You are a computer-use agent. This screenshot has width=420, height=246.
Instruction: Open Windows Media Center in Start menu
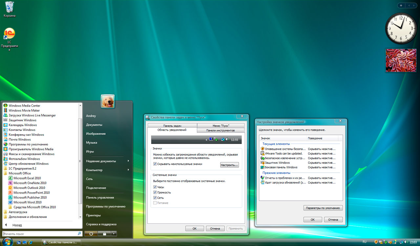(x=24, y=106)
